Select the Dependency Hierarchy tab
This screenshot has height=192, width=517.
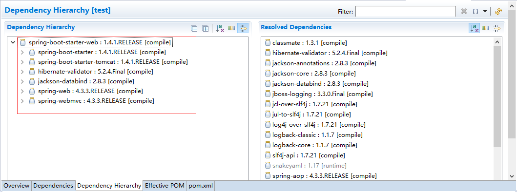click(109, 186)
